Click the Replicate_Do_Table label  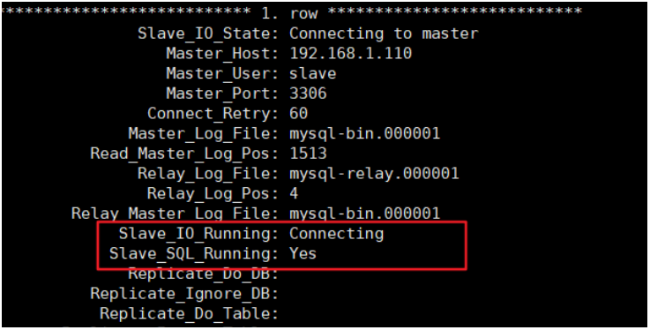(189, 313)
